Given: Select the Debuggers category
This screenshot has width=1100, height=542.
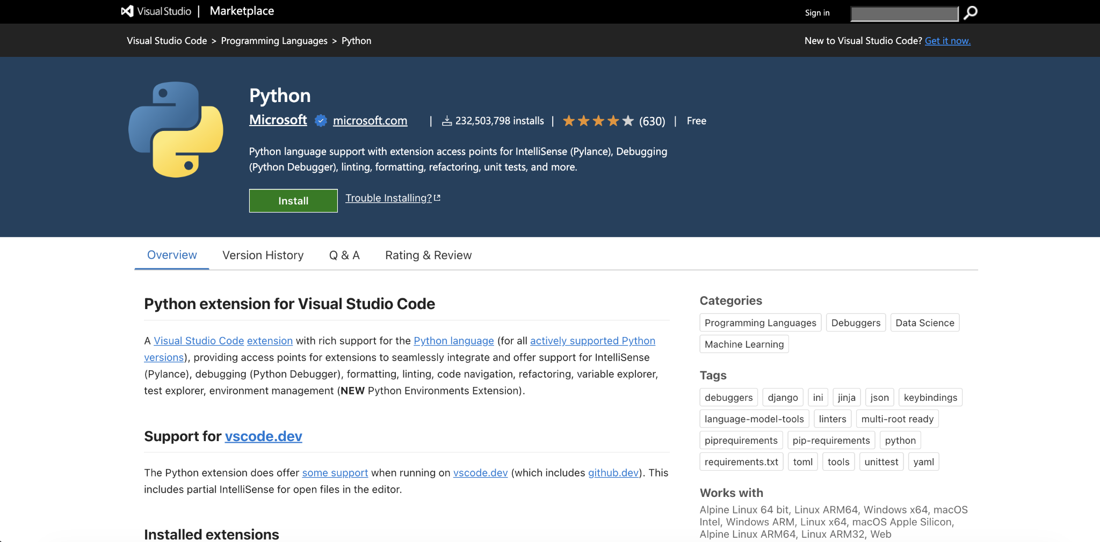Looking at the screenshot, I should 856,323.
